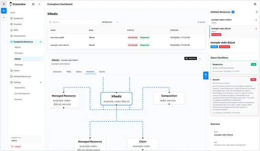Switch to the Overview tab
This screenshot has width=260, height=151.
click(57, 72)
